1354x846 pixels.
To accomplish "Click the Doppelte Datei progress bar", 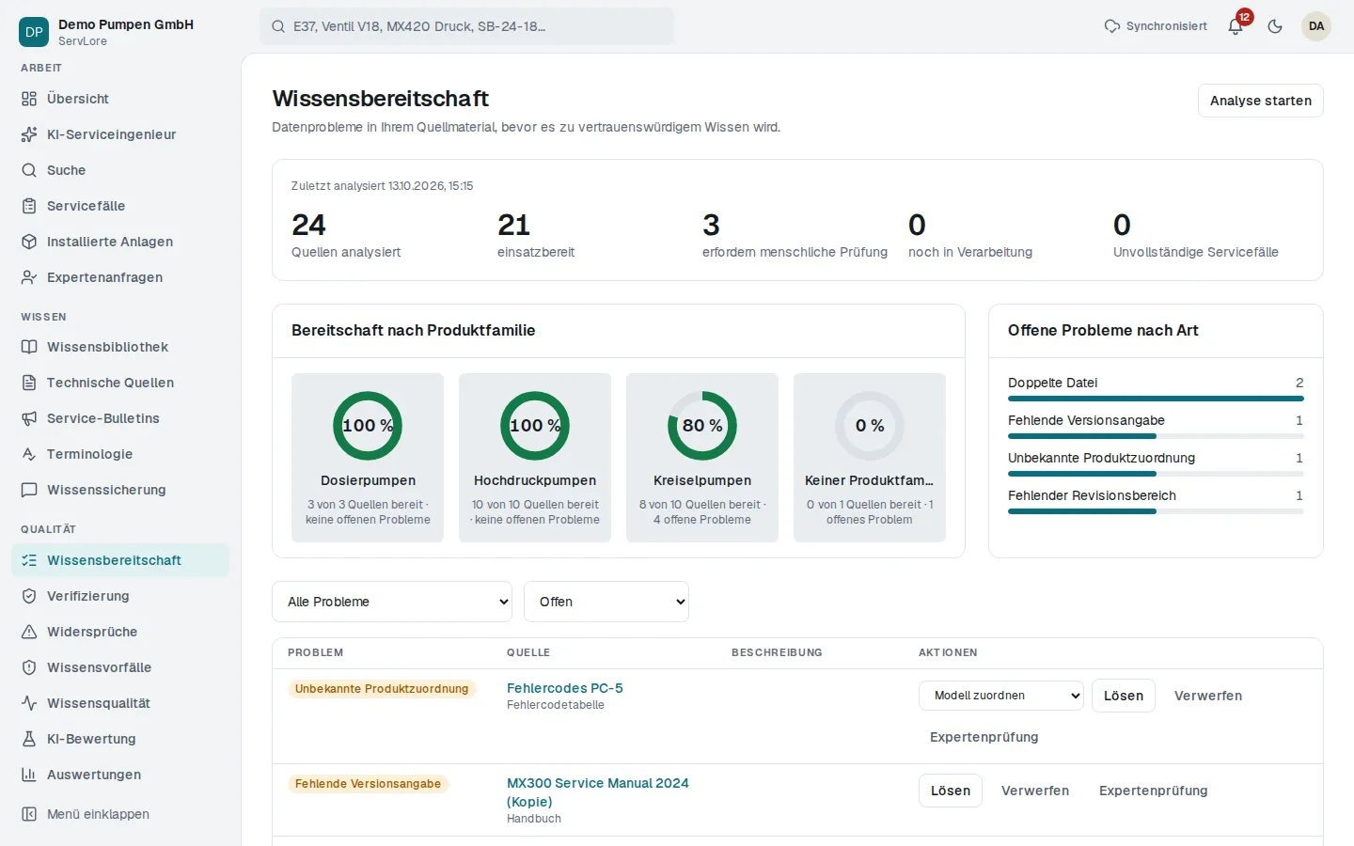I will click(1156, 399).
